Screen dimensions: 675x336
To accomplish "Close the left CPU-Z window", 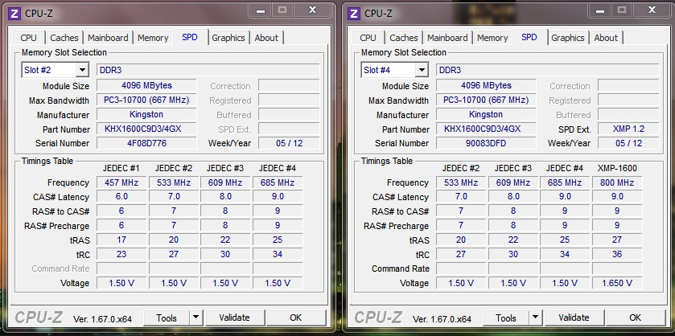I will click(313, 10).
